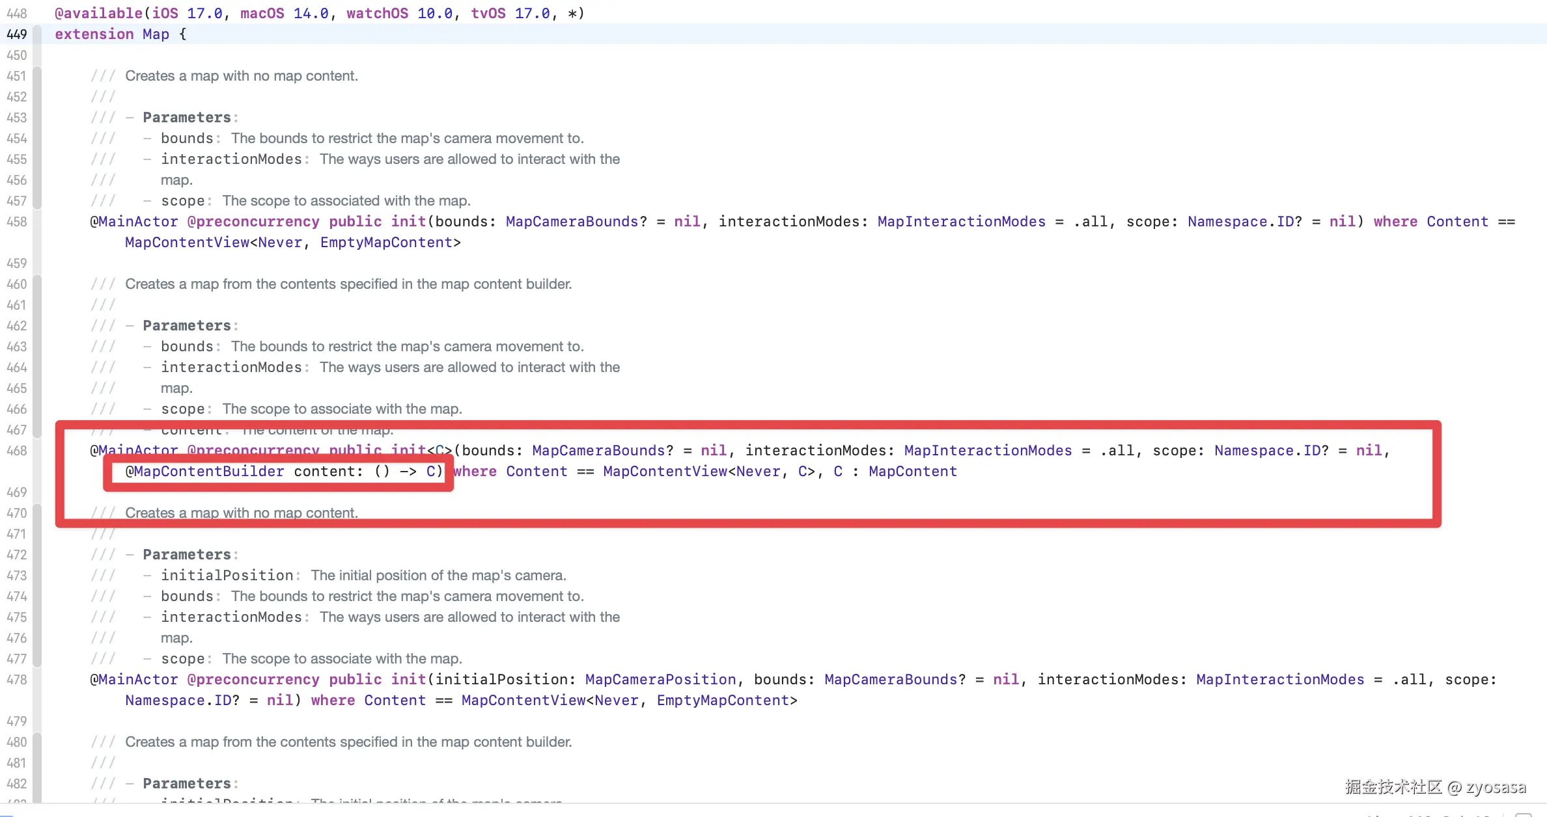
Task: Click the @available attribute on line 448
Action: point(98,14)
